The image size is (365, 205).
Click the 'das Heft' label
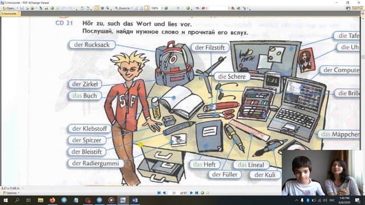click(x=204, y=165)
